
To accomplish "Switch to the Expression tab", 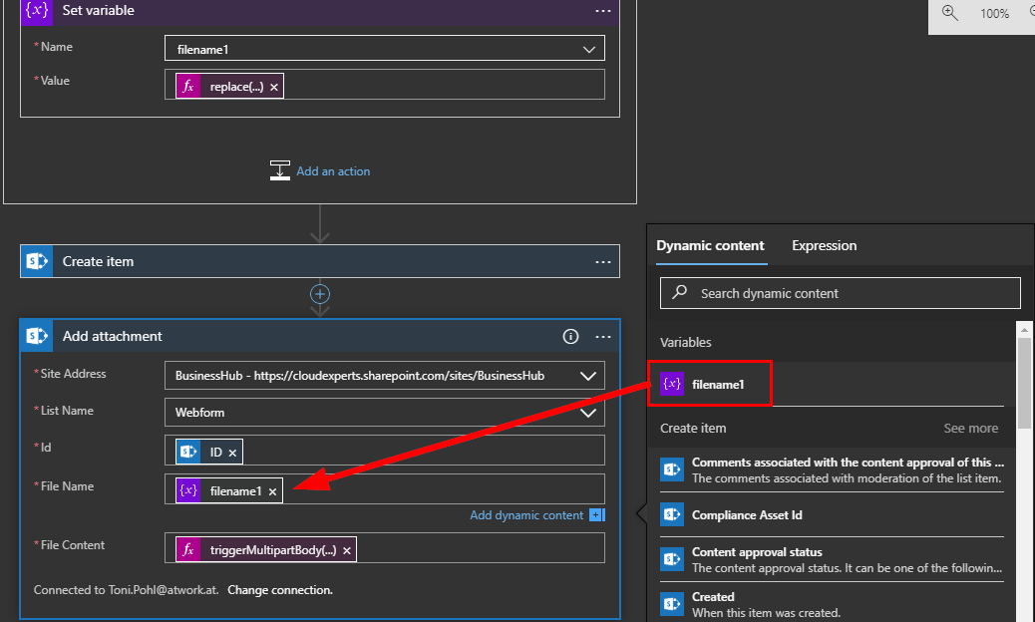I will tap(824, 245).
